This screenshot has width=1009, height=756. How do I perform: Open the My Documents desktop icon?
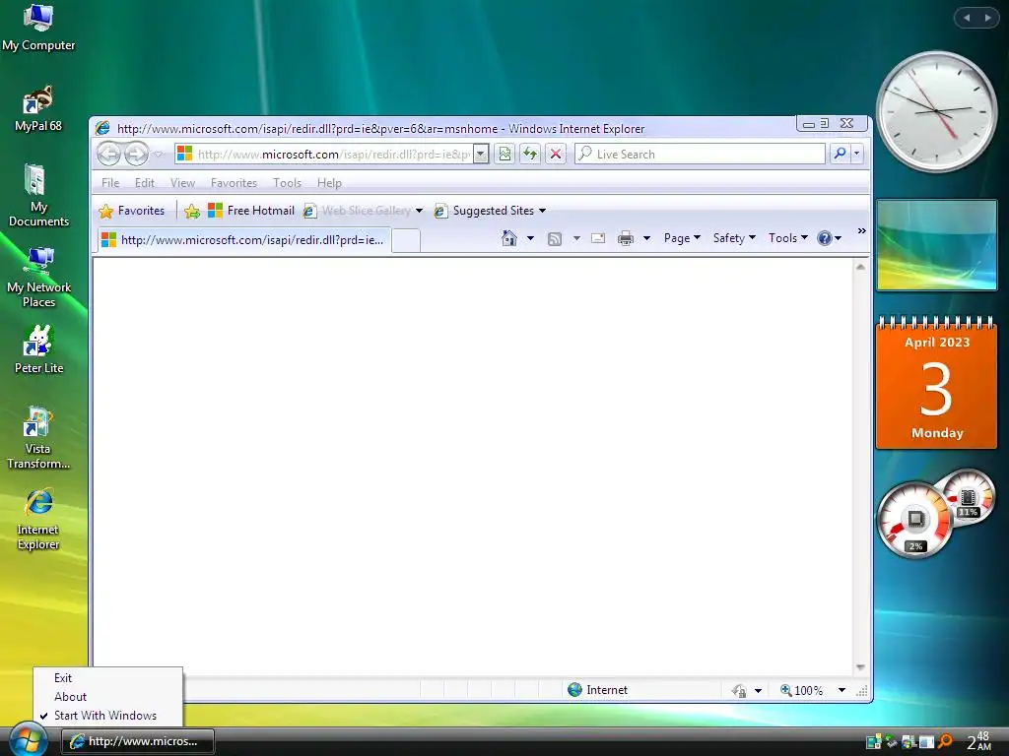(x=38, y=196)
